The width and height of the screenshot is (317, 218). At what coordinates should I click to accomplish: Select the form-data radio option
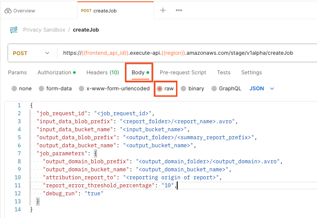coord(41,89)
